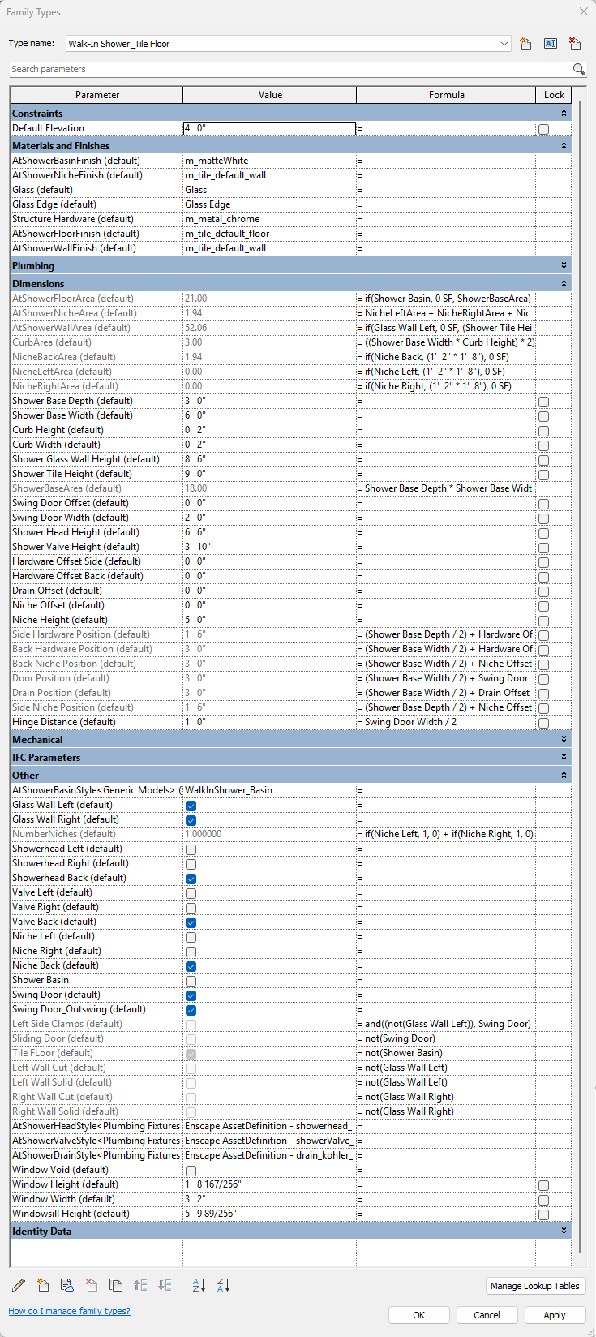The width and height of the screenshot is (596, 1337).
Task: Uncheck Glass Wall Left checkbox
Action: click(191, 806)
